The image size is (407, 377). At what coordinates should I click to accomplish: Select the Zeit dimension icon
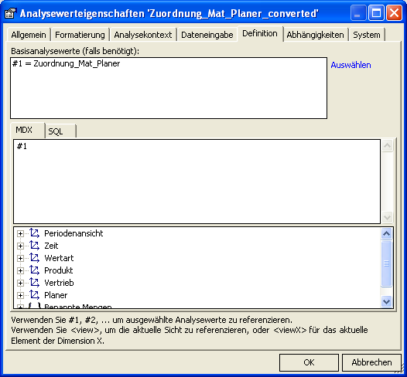click(x=34, y=246)
